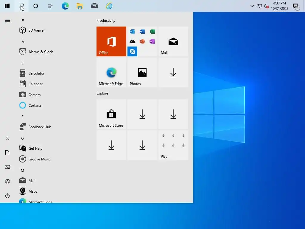The width and height of the screenshot is (305, 229).
Task: Open the Microsoft Store tile
Action: point(111,114)
